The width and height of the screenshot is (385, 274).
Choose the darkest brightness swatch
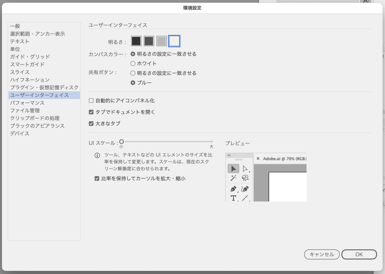pyautogui.click(x=136, y=41)
